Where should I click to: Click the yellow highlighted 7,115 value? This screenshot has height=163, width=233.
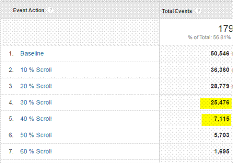tap(222, 119)
